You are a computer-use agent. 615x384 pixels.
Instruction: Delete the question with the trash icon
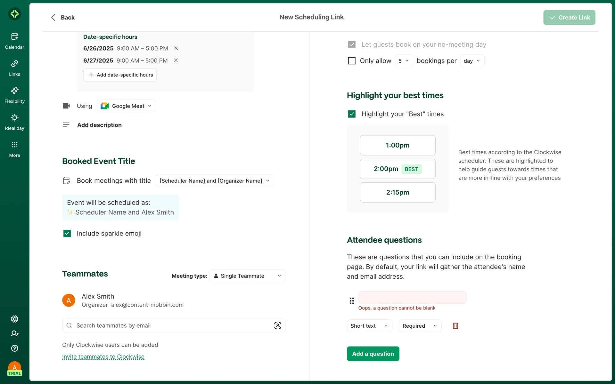coord(455,326)
